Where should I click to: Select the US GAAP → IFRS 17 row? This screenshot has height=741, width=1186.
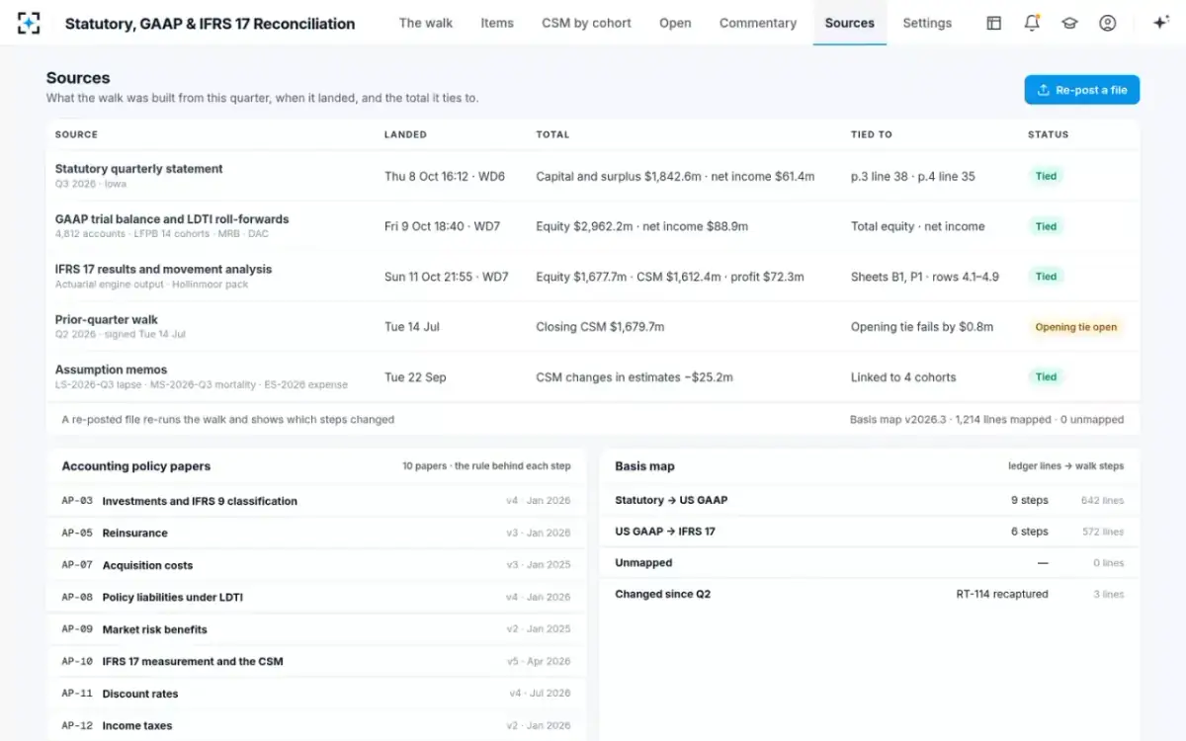(870, 532)
